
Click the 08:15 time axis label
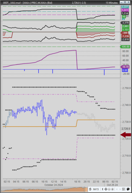pyautogui.click(x=35, y=182)
